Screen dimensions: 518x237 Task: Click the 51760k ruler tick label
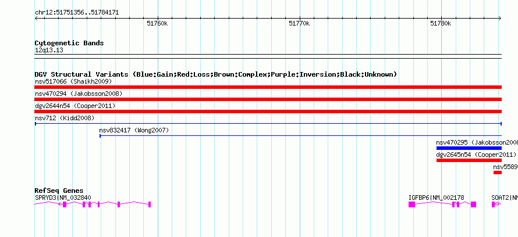click(x=158, y=23)
